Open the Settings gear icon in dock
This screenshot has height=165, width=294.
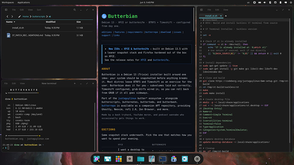point(130,159)
